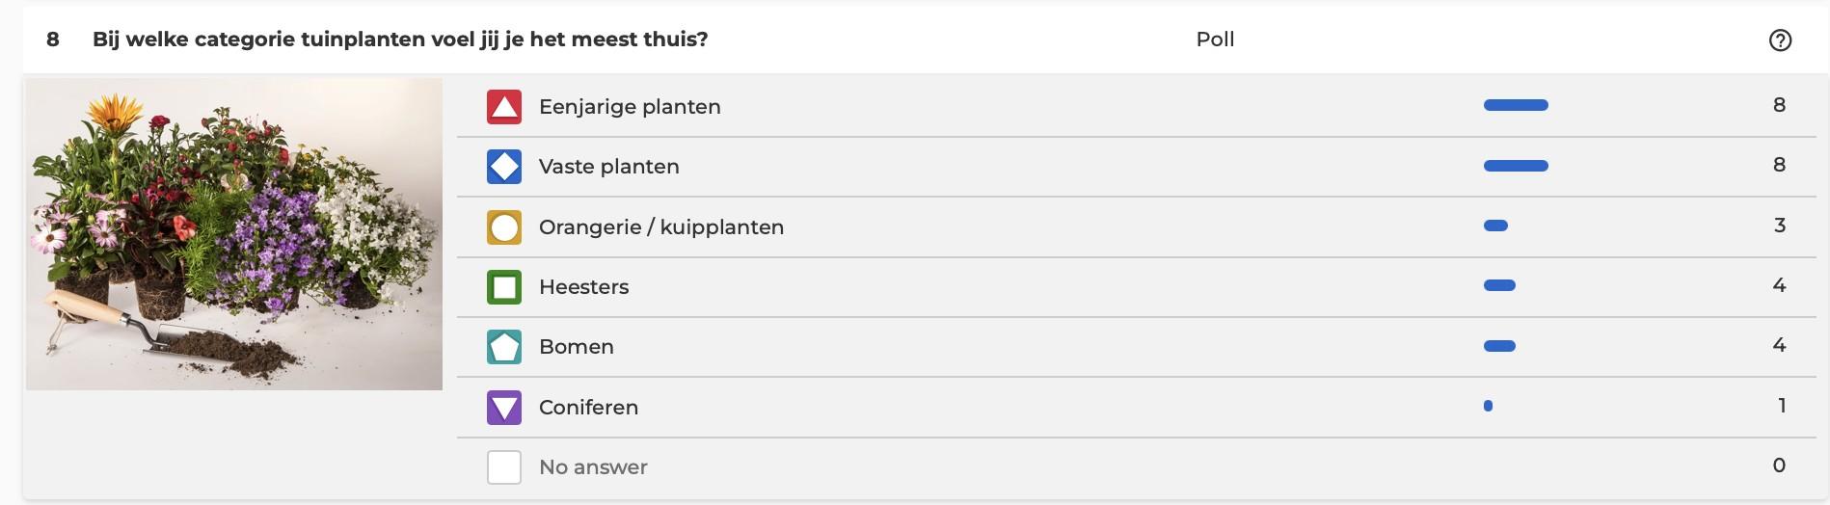Click the green square icon for Heesters
The height and width of the screenshot is (505, 1830).
click(x=504, y=287)
